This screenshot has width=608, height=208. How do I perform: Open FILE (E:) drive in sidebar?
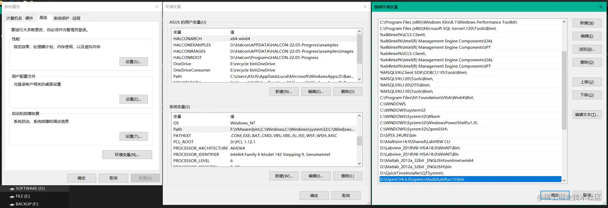point(23,196)
